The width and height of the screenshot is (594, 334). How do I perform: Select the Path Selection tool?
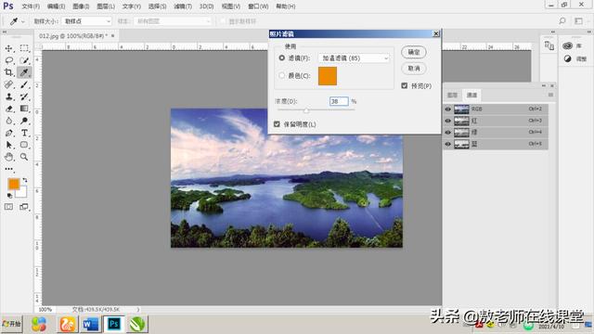[8, 145]
